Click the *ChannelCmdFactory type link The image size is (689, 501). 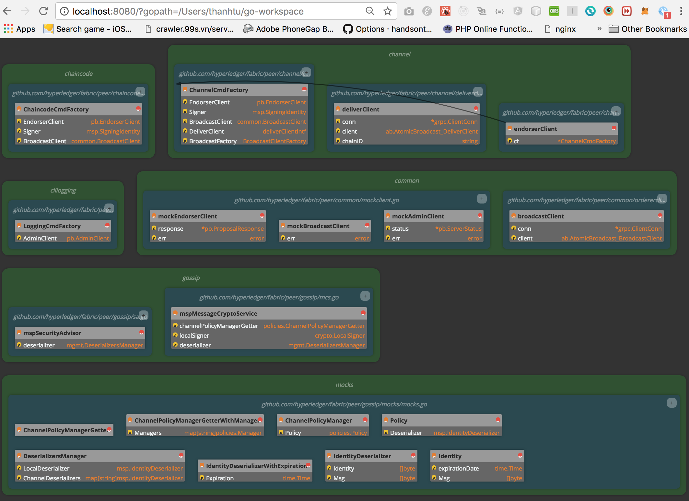point(586,141)
